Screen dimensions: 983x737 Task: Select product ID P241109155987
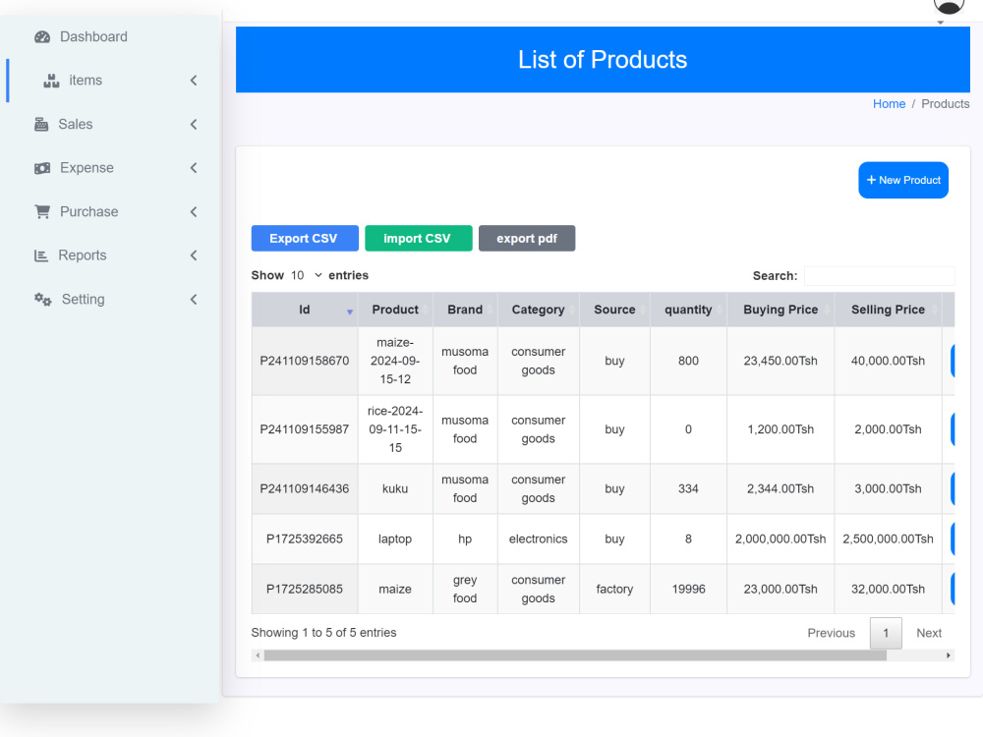tap(305, 429)
